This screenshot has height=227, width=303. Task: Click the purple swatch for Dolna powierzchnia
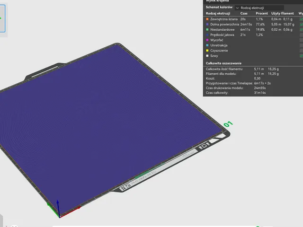pyautogui.click(x=207, y=24)
